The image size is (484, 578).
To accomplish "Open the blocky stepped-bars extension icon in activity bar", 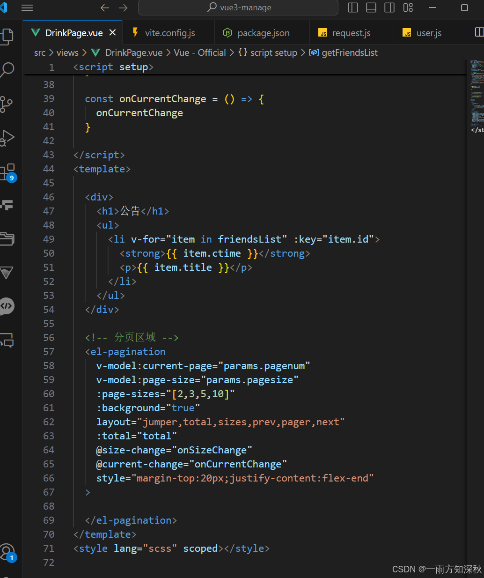I will pyautogui.click(x=7, y=205).
